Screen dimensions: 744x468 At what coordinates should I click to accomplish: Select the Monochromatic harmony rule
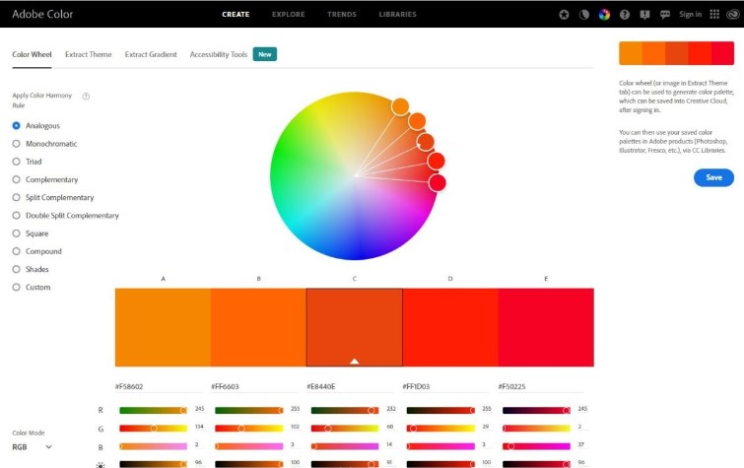coord(50,144)
